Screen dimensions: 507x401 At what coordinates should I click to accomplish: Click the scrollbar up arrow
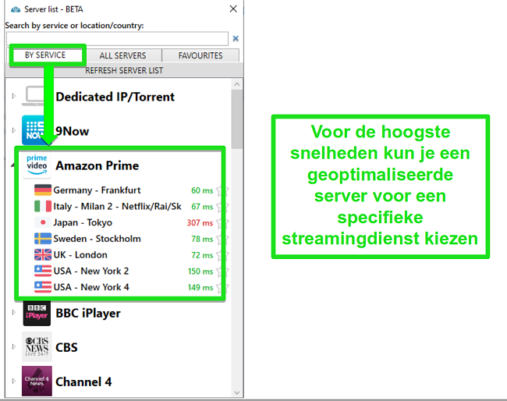coord(237,84)
